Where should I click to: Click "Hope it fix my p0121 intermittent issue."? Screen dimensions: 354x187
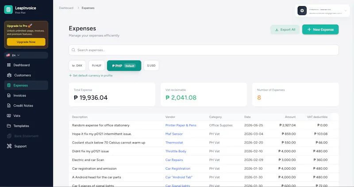coord(102,134)
